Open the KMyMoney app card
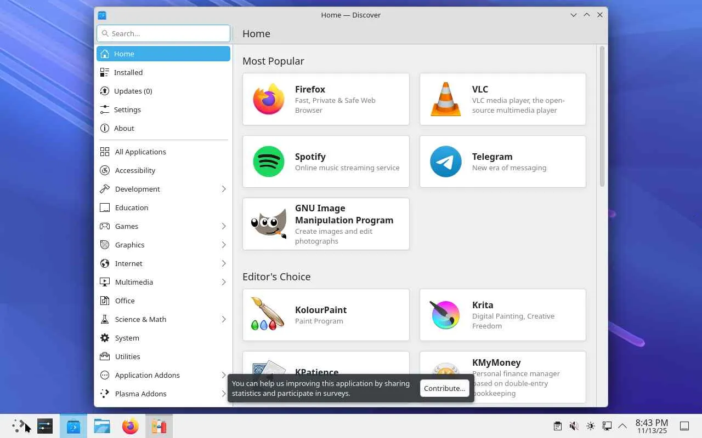The image size is (702, 438). (x=503, y=377)
